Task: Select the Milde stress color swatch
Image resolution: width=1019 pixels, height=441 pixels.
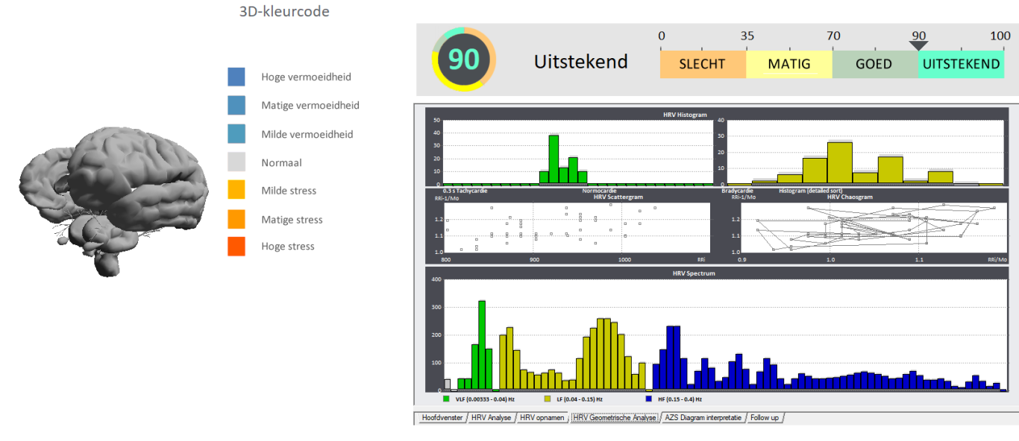Action: 236,191
